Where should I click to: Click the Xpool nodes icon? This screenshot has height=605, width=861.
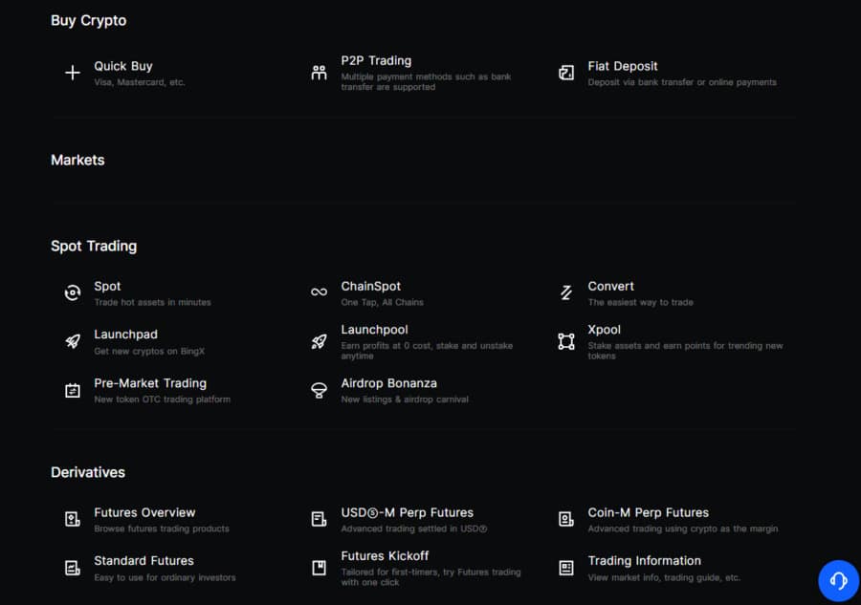click(x=566, y=341)
